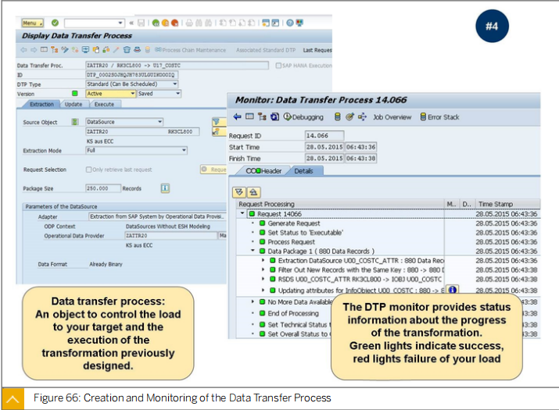Click the Job Overview button
The width and height of the screenshot is (559, 410).
(392, 117)
